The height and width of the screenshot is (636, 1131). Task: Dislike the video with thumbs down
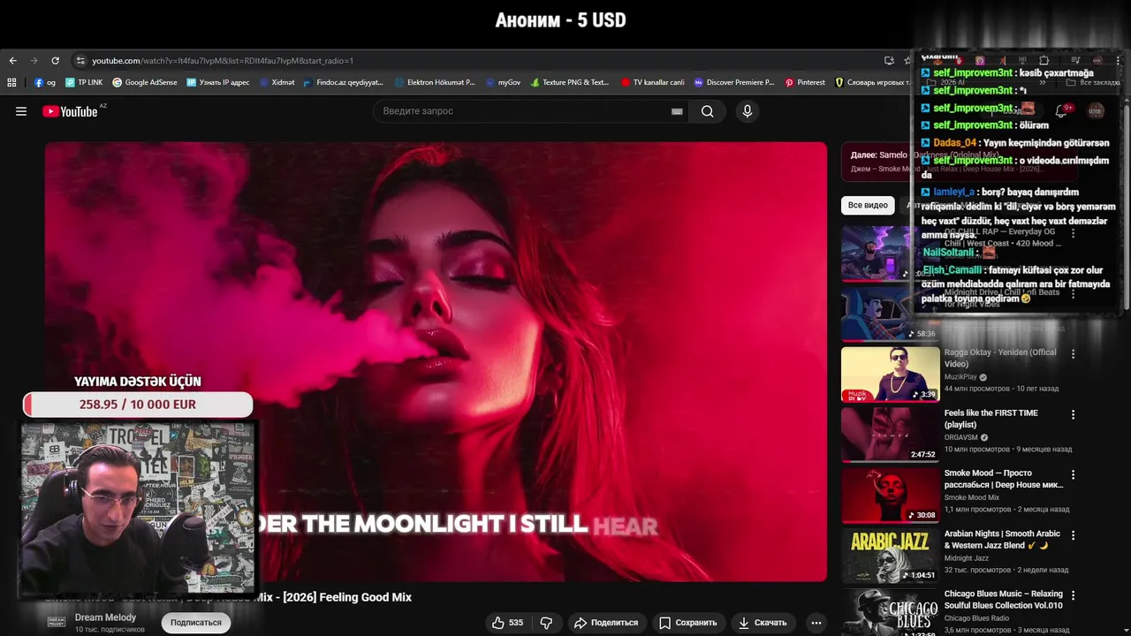point(546,623)
